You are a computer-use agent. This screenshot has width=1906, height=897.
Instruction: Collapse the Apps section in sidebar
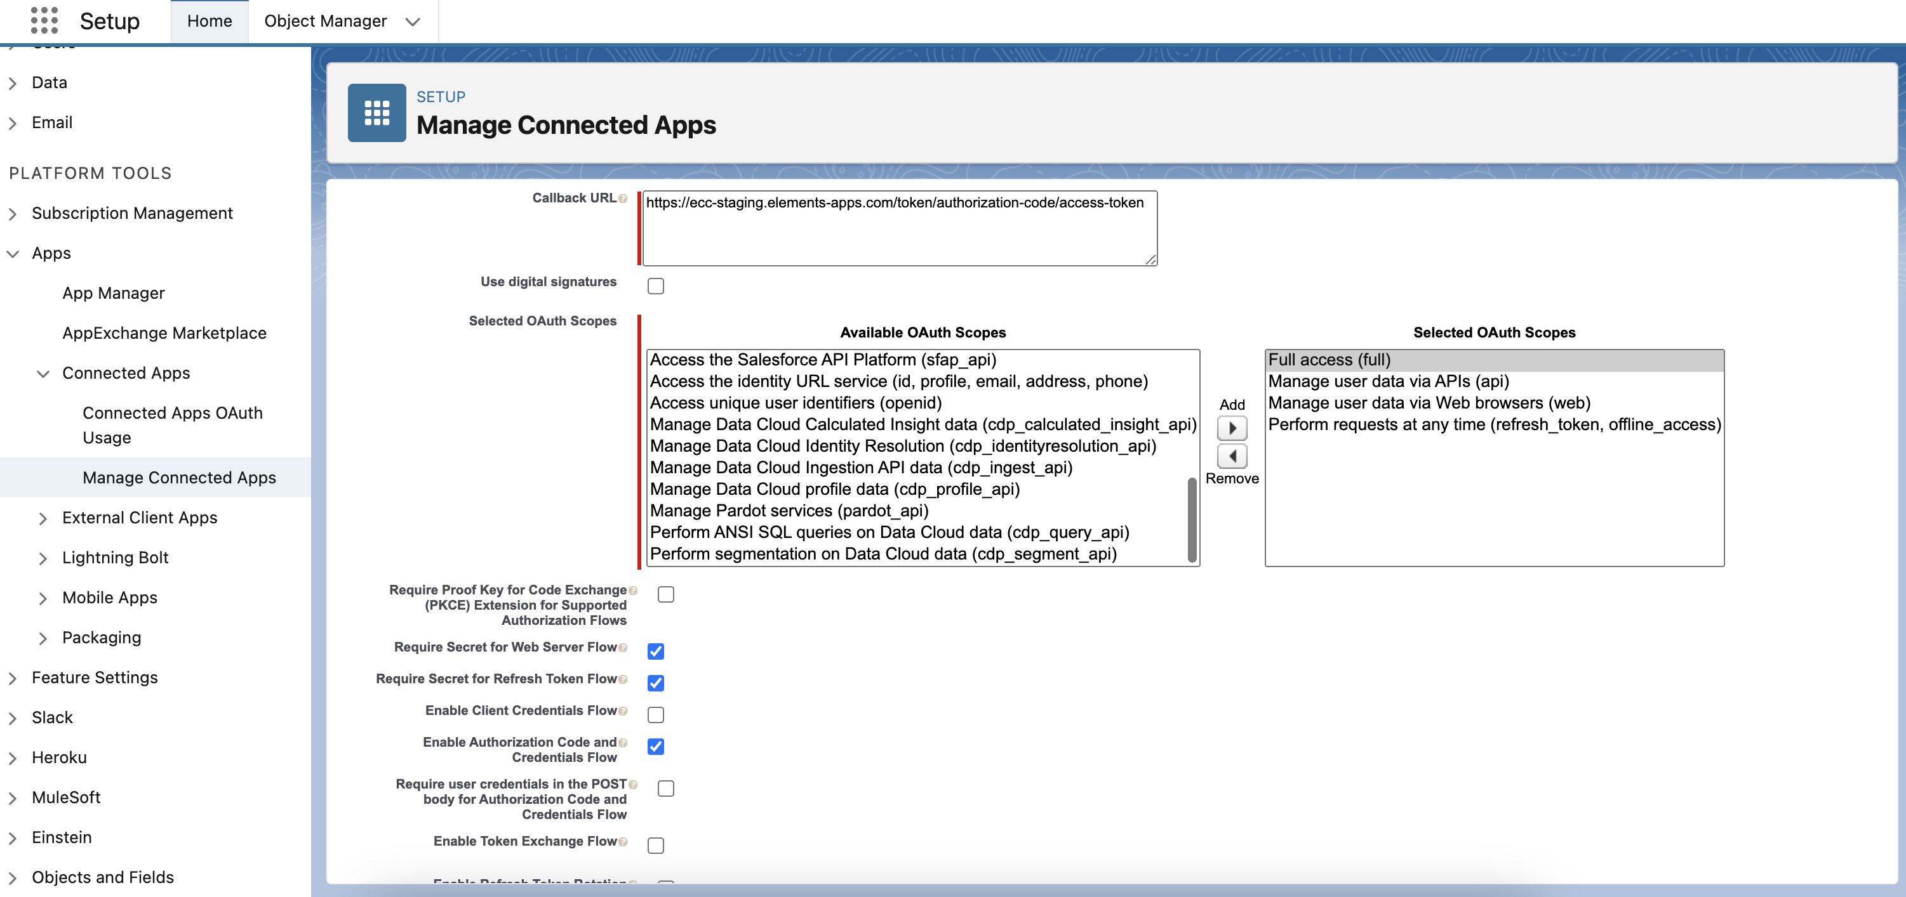tap(13, 254)
